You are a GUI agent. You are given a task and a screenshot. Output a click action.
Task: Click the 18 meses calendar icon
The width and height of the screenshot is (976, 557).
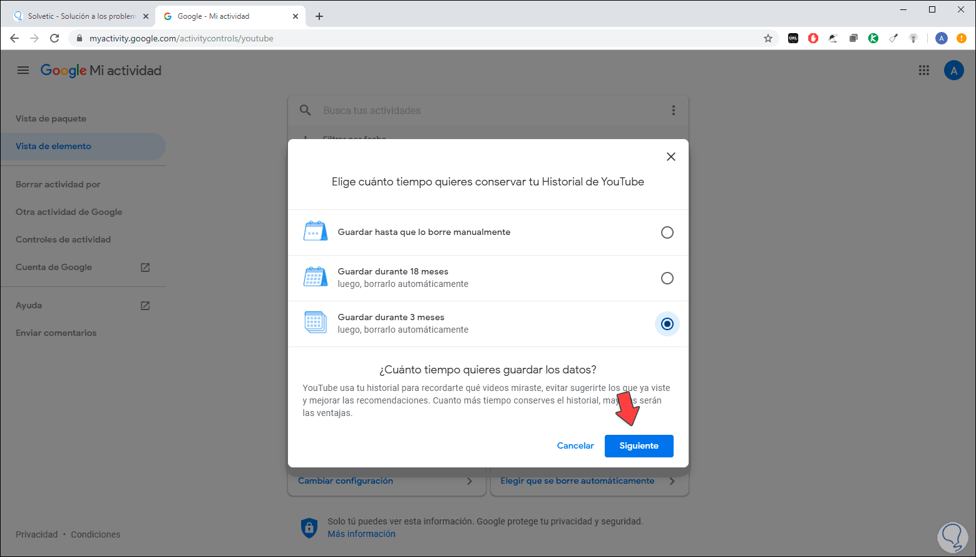[316, 276]
